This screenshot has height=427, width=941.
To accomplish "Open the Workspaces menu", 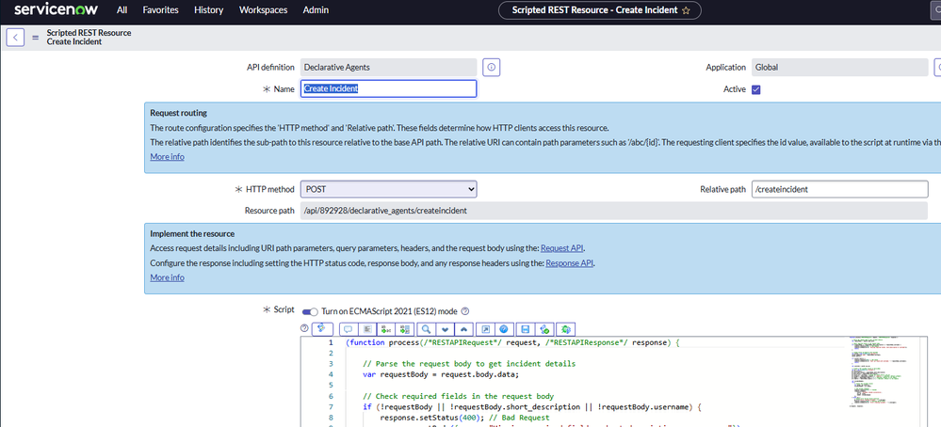I will click(263, 10).
